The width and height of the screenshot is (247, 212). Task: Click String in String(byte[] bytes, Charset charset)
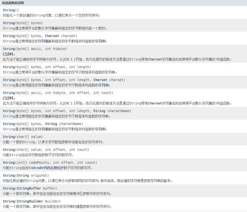[9, 36]
